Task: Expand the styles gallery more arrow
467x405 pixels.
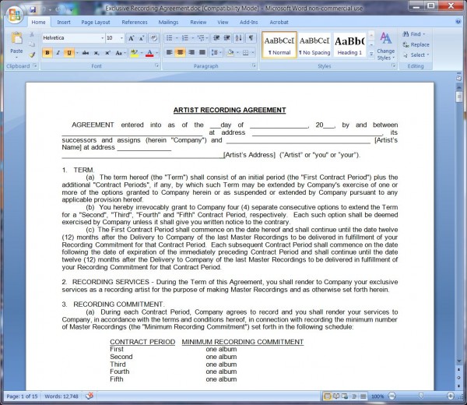Action: pyautogui.click(x=371, y=54)
